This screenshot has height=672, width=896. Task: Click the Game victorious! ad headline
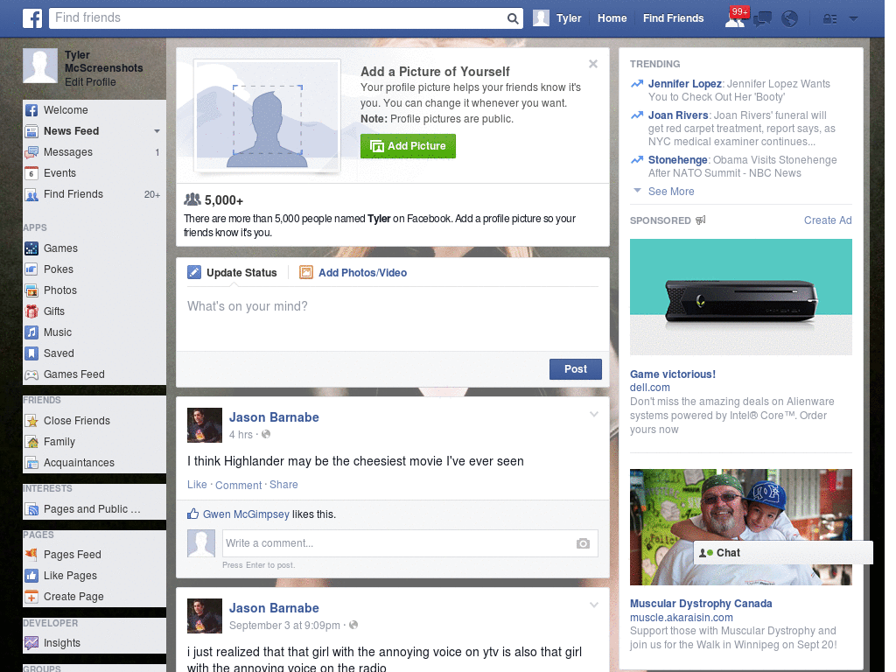coord(673,374)
